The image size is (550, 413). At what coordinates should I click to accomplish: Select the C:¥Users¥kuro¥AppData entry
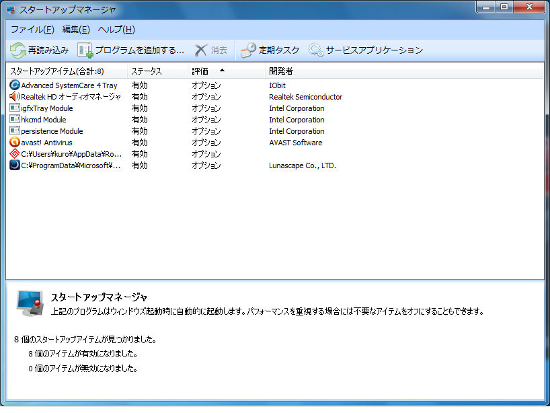point(274,153)
